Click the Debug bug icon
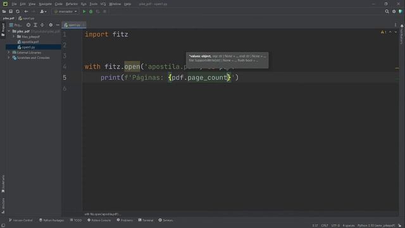Image resolution: width=405 pixels, height=228 pixels. 91,11
